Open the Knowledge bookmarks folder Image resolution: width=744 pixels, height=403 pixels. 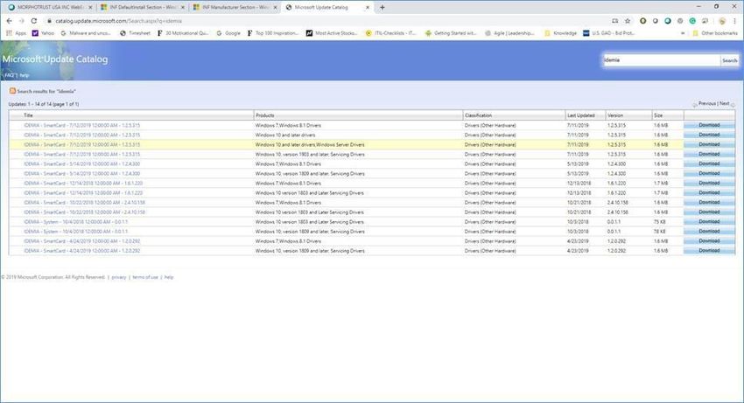[560, 33]
